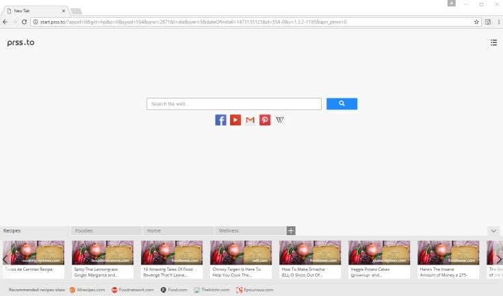Viewport: 503px width, 296px height.
Task: Open Veggie Potato Cakes card
Action: 379,260
